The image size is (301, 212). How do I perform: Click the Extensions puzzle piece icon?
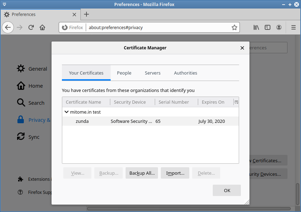(x=20, y=179)
